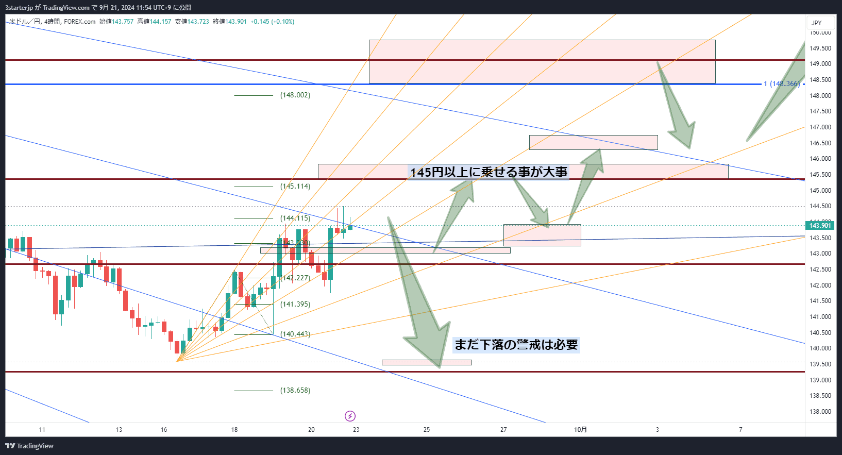Click price axis label 143.500
The height and width of the screenshot is (455, 842).
[820, 238]
